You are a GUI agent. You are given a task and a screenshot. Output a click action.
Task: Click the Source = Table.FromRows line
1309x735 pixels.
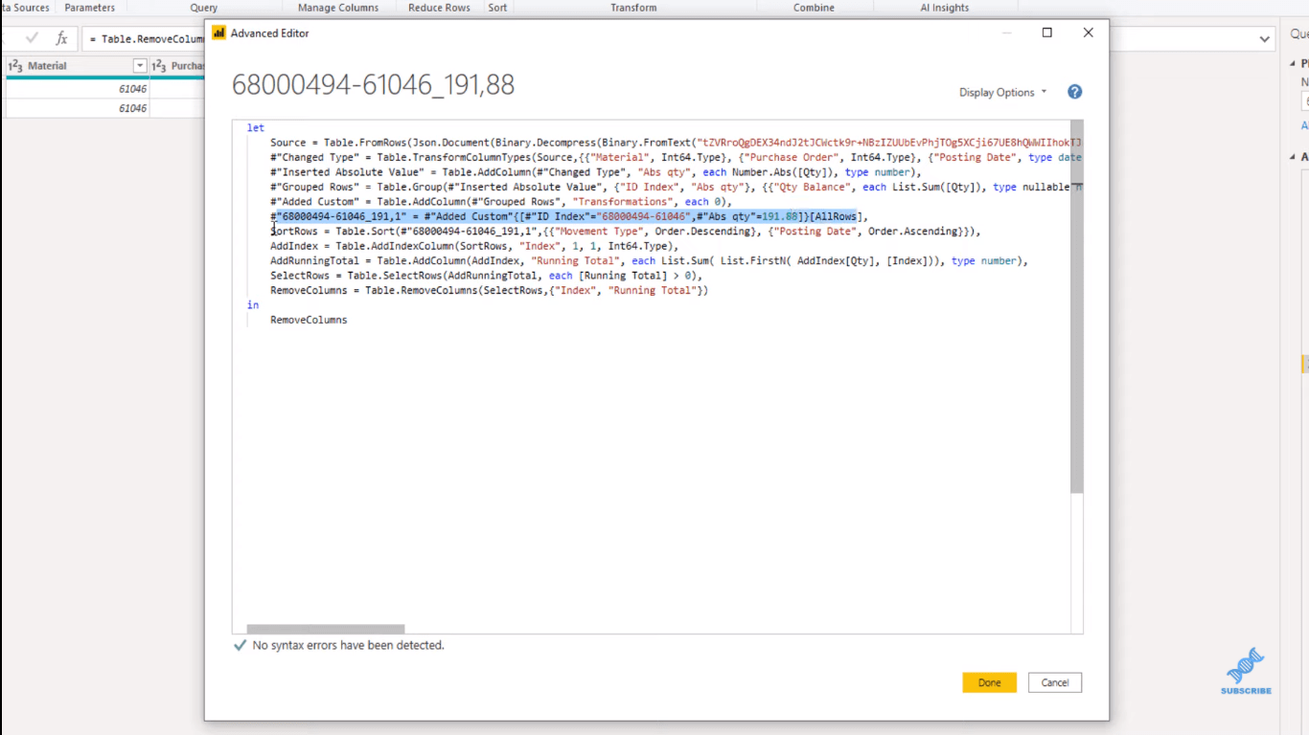pyautogui.click(x=676, y=143)
